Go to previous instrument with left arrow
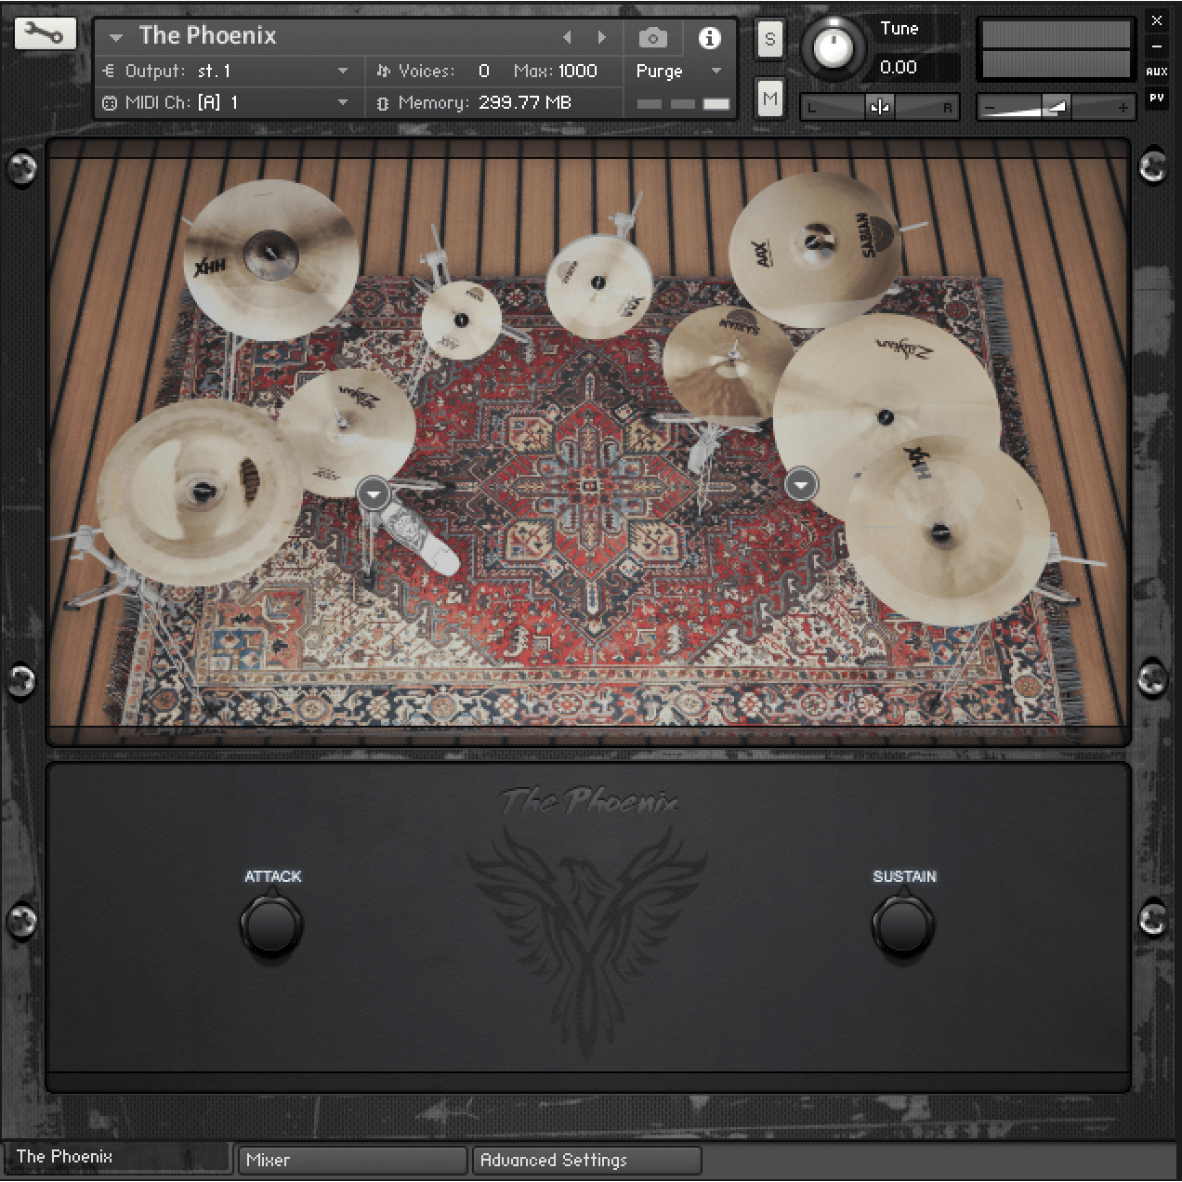Viewport: 1182px width, 1182px height. coord(567,38)
